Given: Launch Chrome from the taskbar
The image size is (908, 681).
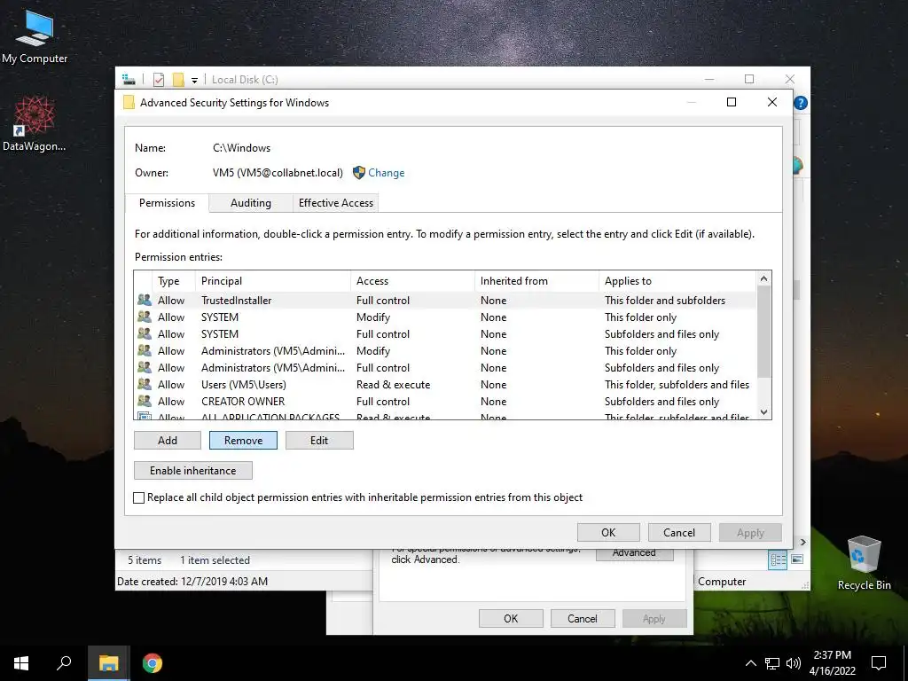Looking at the screenshot, I should point(153,663).
